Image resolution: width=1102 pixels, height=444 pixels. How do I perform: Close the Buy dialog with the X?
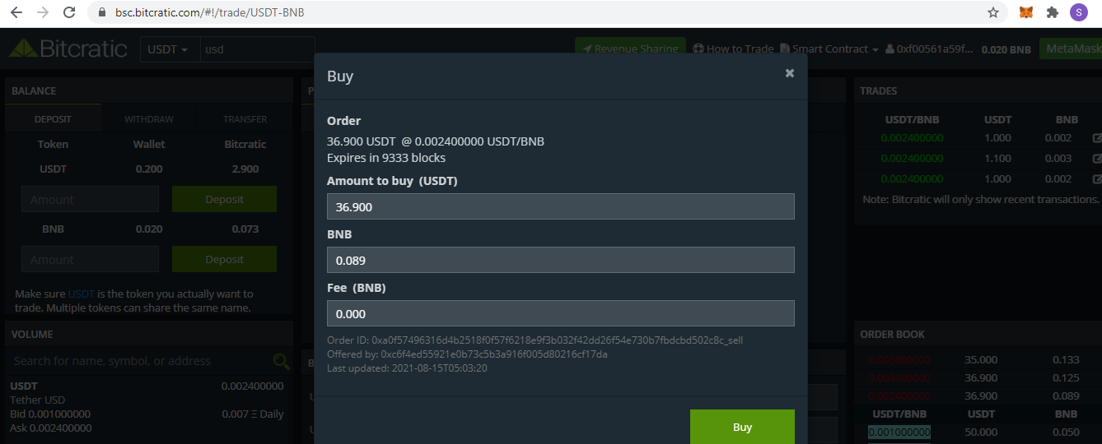point(789,73)
